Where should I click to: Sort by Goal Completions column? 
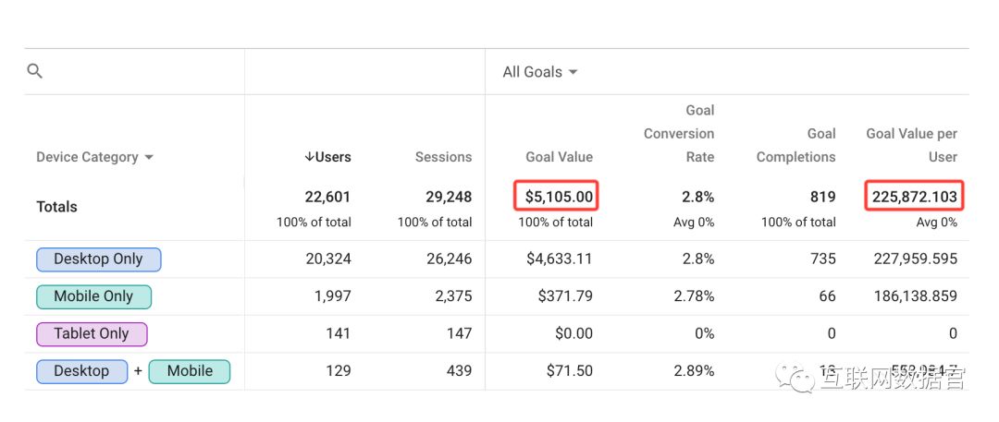795,146
